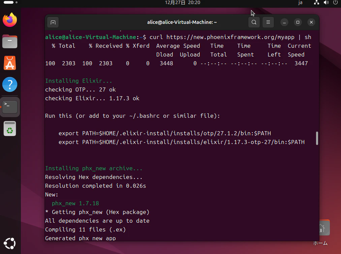
Task: Click 'Resolving Hex dependencies...' line
Action: point(94,177)
